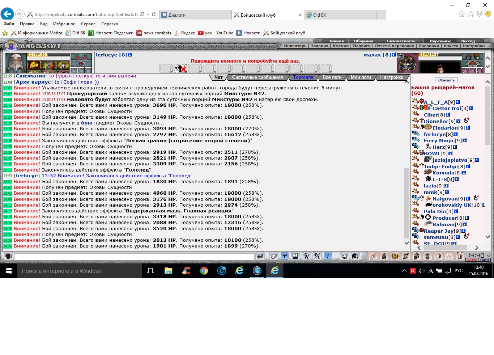494x355 pixels.
Task: Open the Мои логи tab
Action: click(361, 77)
